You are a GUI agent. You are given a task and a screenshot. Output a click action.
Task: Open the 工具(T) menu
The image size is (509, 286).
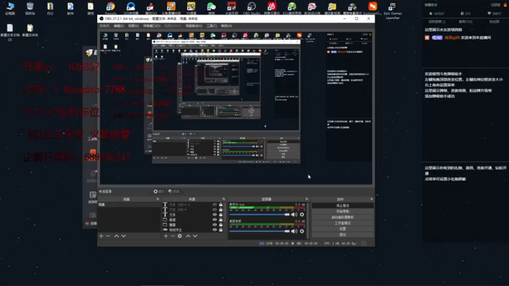211,26
